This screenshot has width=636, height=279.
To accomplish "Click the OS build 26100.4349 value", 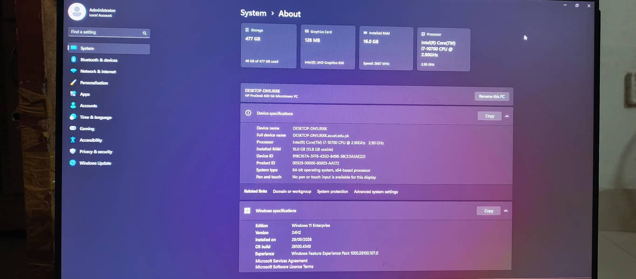I will tap(301, 246).
